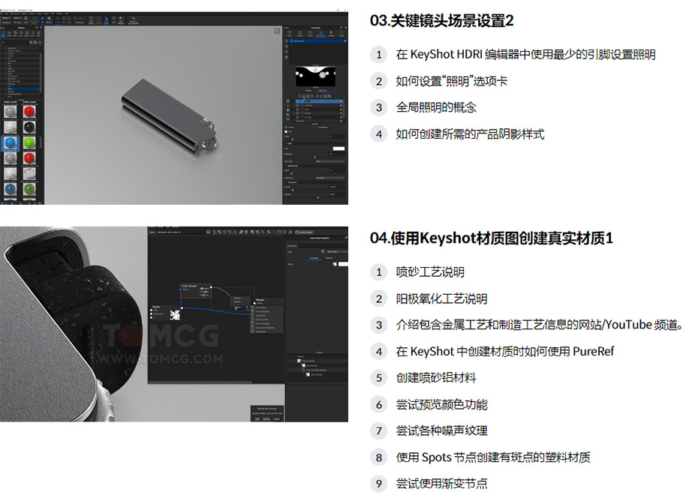698x501 pixels.
Task: Click the Brightness slider handle
Action: (x=314, y=157)
